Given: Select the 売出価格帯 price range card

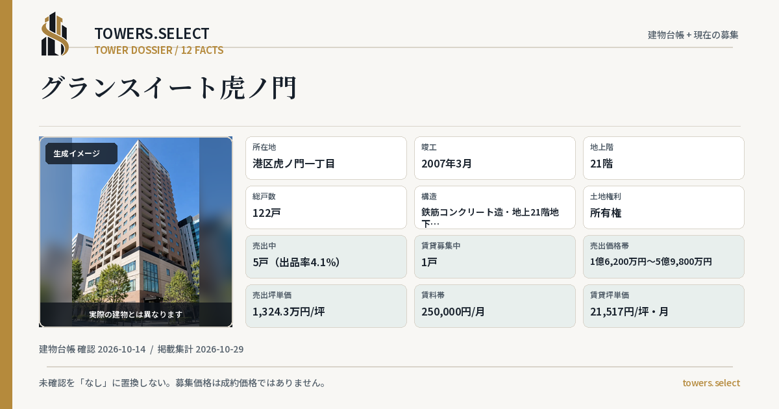Looking at the screenshot, I should 663,256.
